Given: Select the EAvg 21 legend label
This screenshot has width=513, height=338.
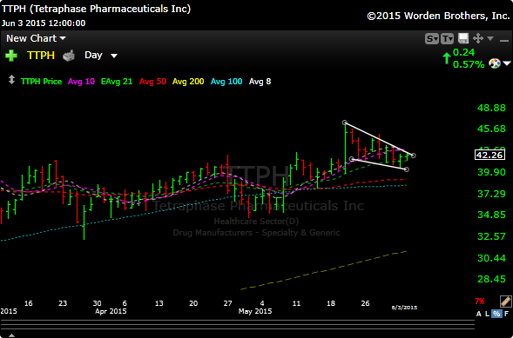Looking at the screenshot, I should 117,81.
